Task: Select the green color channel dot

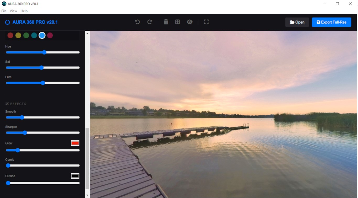Action: (26, 35)
